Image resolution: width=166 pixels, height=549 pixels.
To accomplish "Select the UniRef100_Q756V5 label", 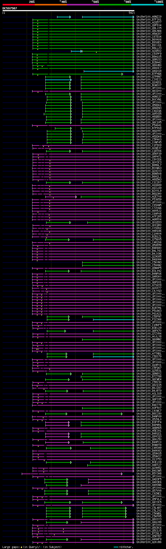I will pyautogui.click(x=149, y=240).
